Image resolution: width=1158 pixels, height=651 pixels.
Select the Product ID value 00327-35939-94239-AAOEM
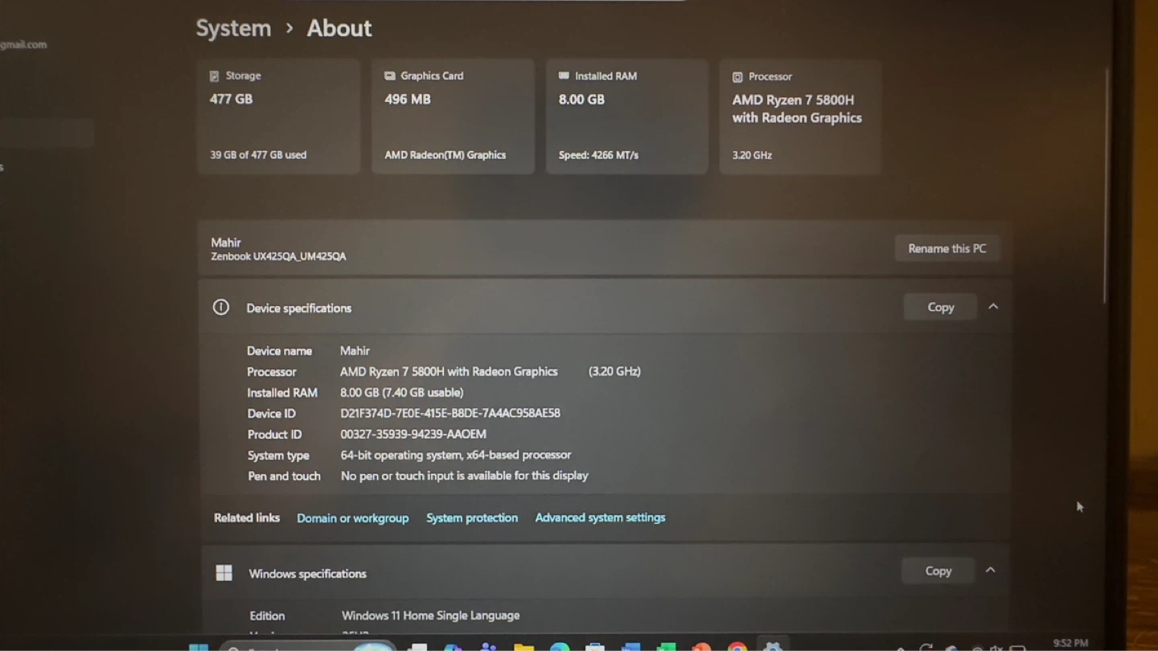[x=413, y=434]
